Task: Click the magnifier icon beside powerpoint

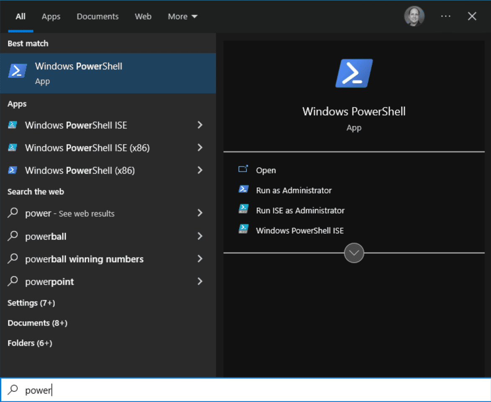Action: (x=13, y=281)
